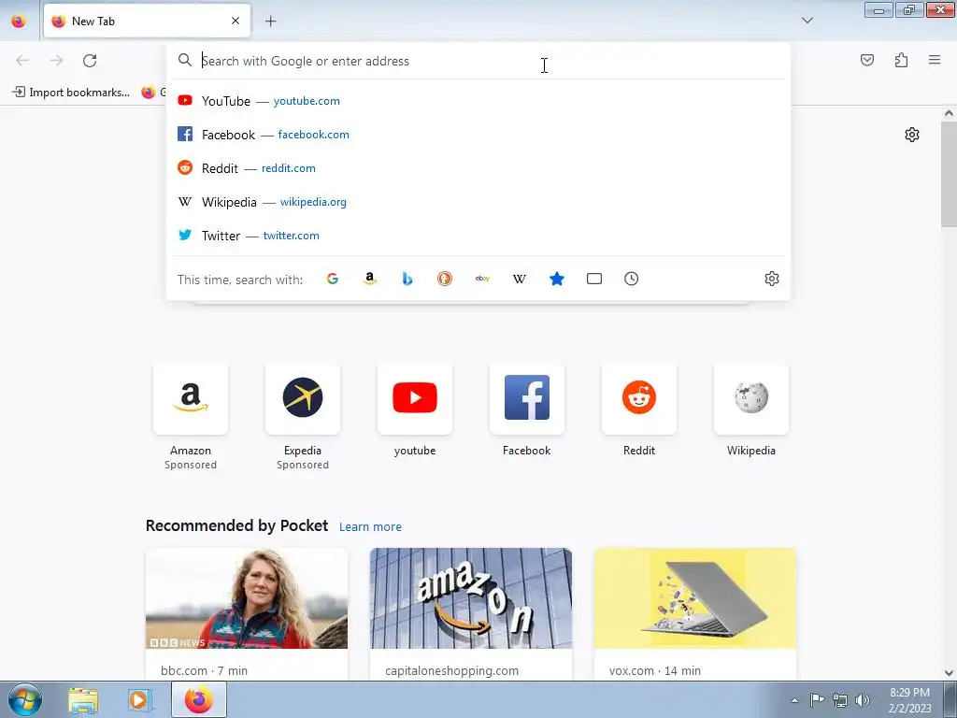Screen dimensions: 957x718
Task: Click Import bookmarks in bookmarks toolbar
Action: pyautogui.click(x=71, y=93)
